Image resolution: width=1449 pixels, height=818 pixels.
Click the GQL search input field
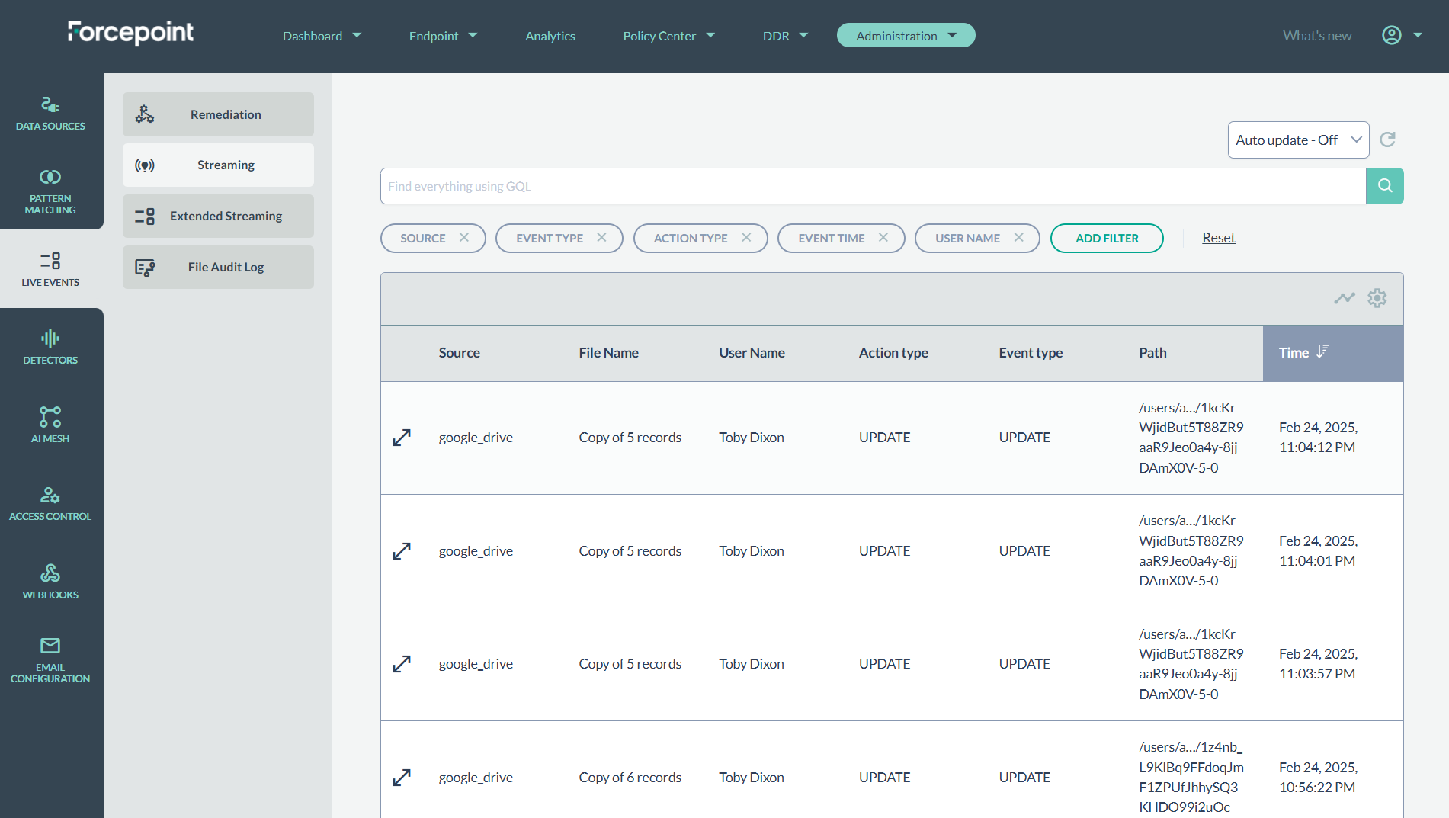(872, 186)
